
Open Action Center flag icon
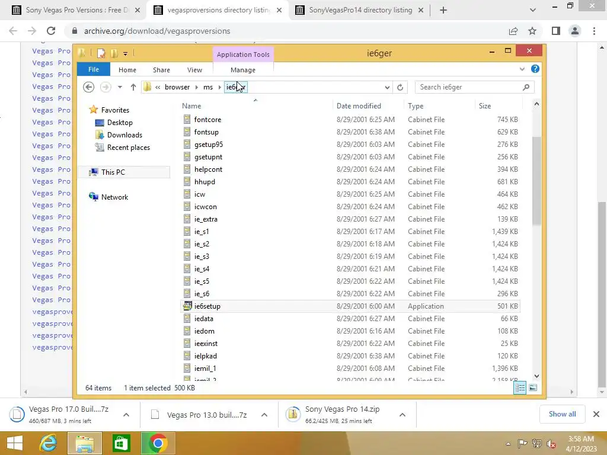click(522, 443)
